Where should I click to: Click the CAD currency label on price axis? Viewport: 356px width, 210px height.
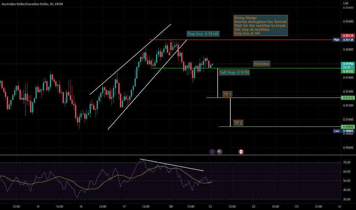coord(346,3)
